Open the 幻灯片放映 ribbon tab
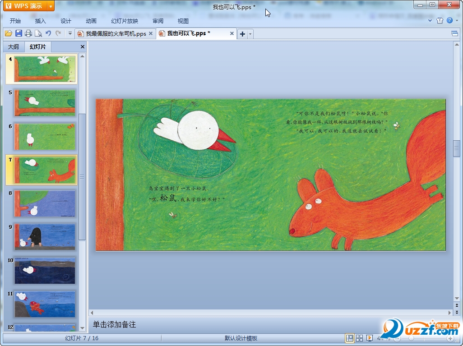 coord(125,21)
